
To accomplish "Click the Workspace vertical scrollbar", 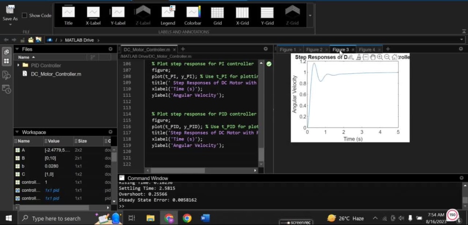I will [114, 174].
